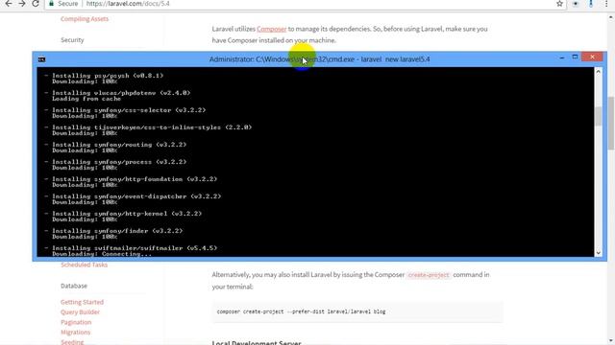The image size is (615, 345).
Task: Open Compiling Assets sidebar link
Action: coord(85,19)
